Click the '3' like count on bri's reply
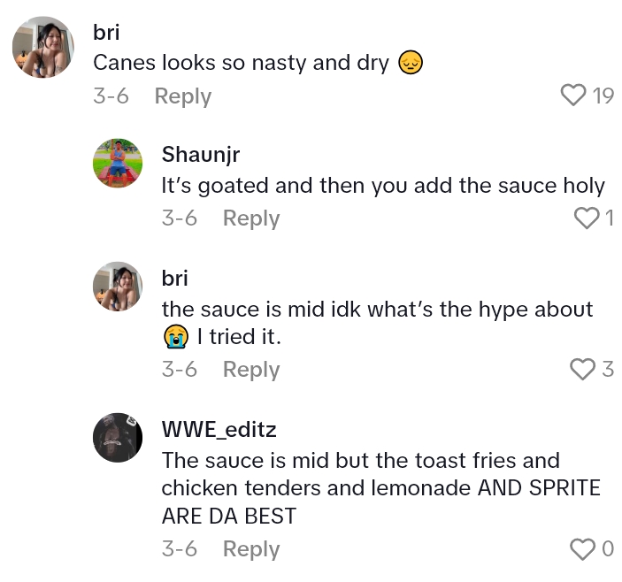This screenshot has width=622, height=582. click(x=608, y=369)
